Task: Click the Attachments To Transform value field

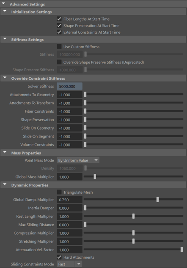Action: (69, 103)
